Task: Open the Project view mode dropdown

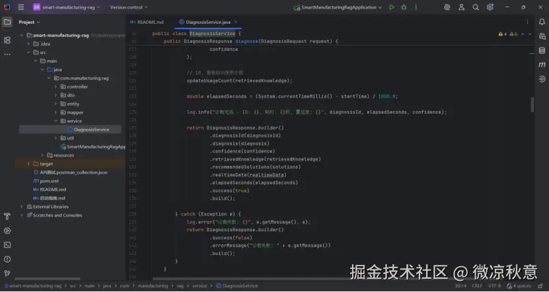Action: [x=29, y=22]
